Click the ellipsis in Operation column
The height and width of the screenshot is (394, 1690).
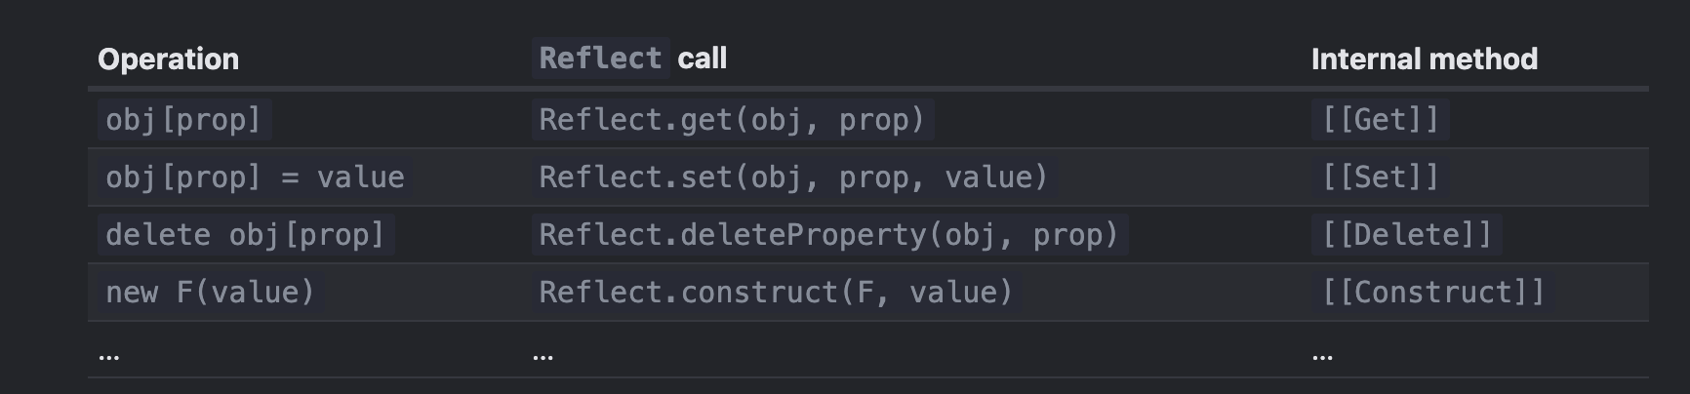(x=108, y=356)
